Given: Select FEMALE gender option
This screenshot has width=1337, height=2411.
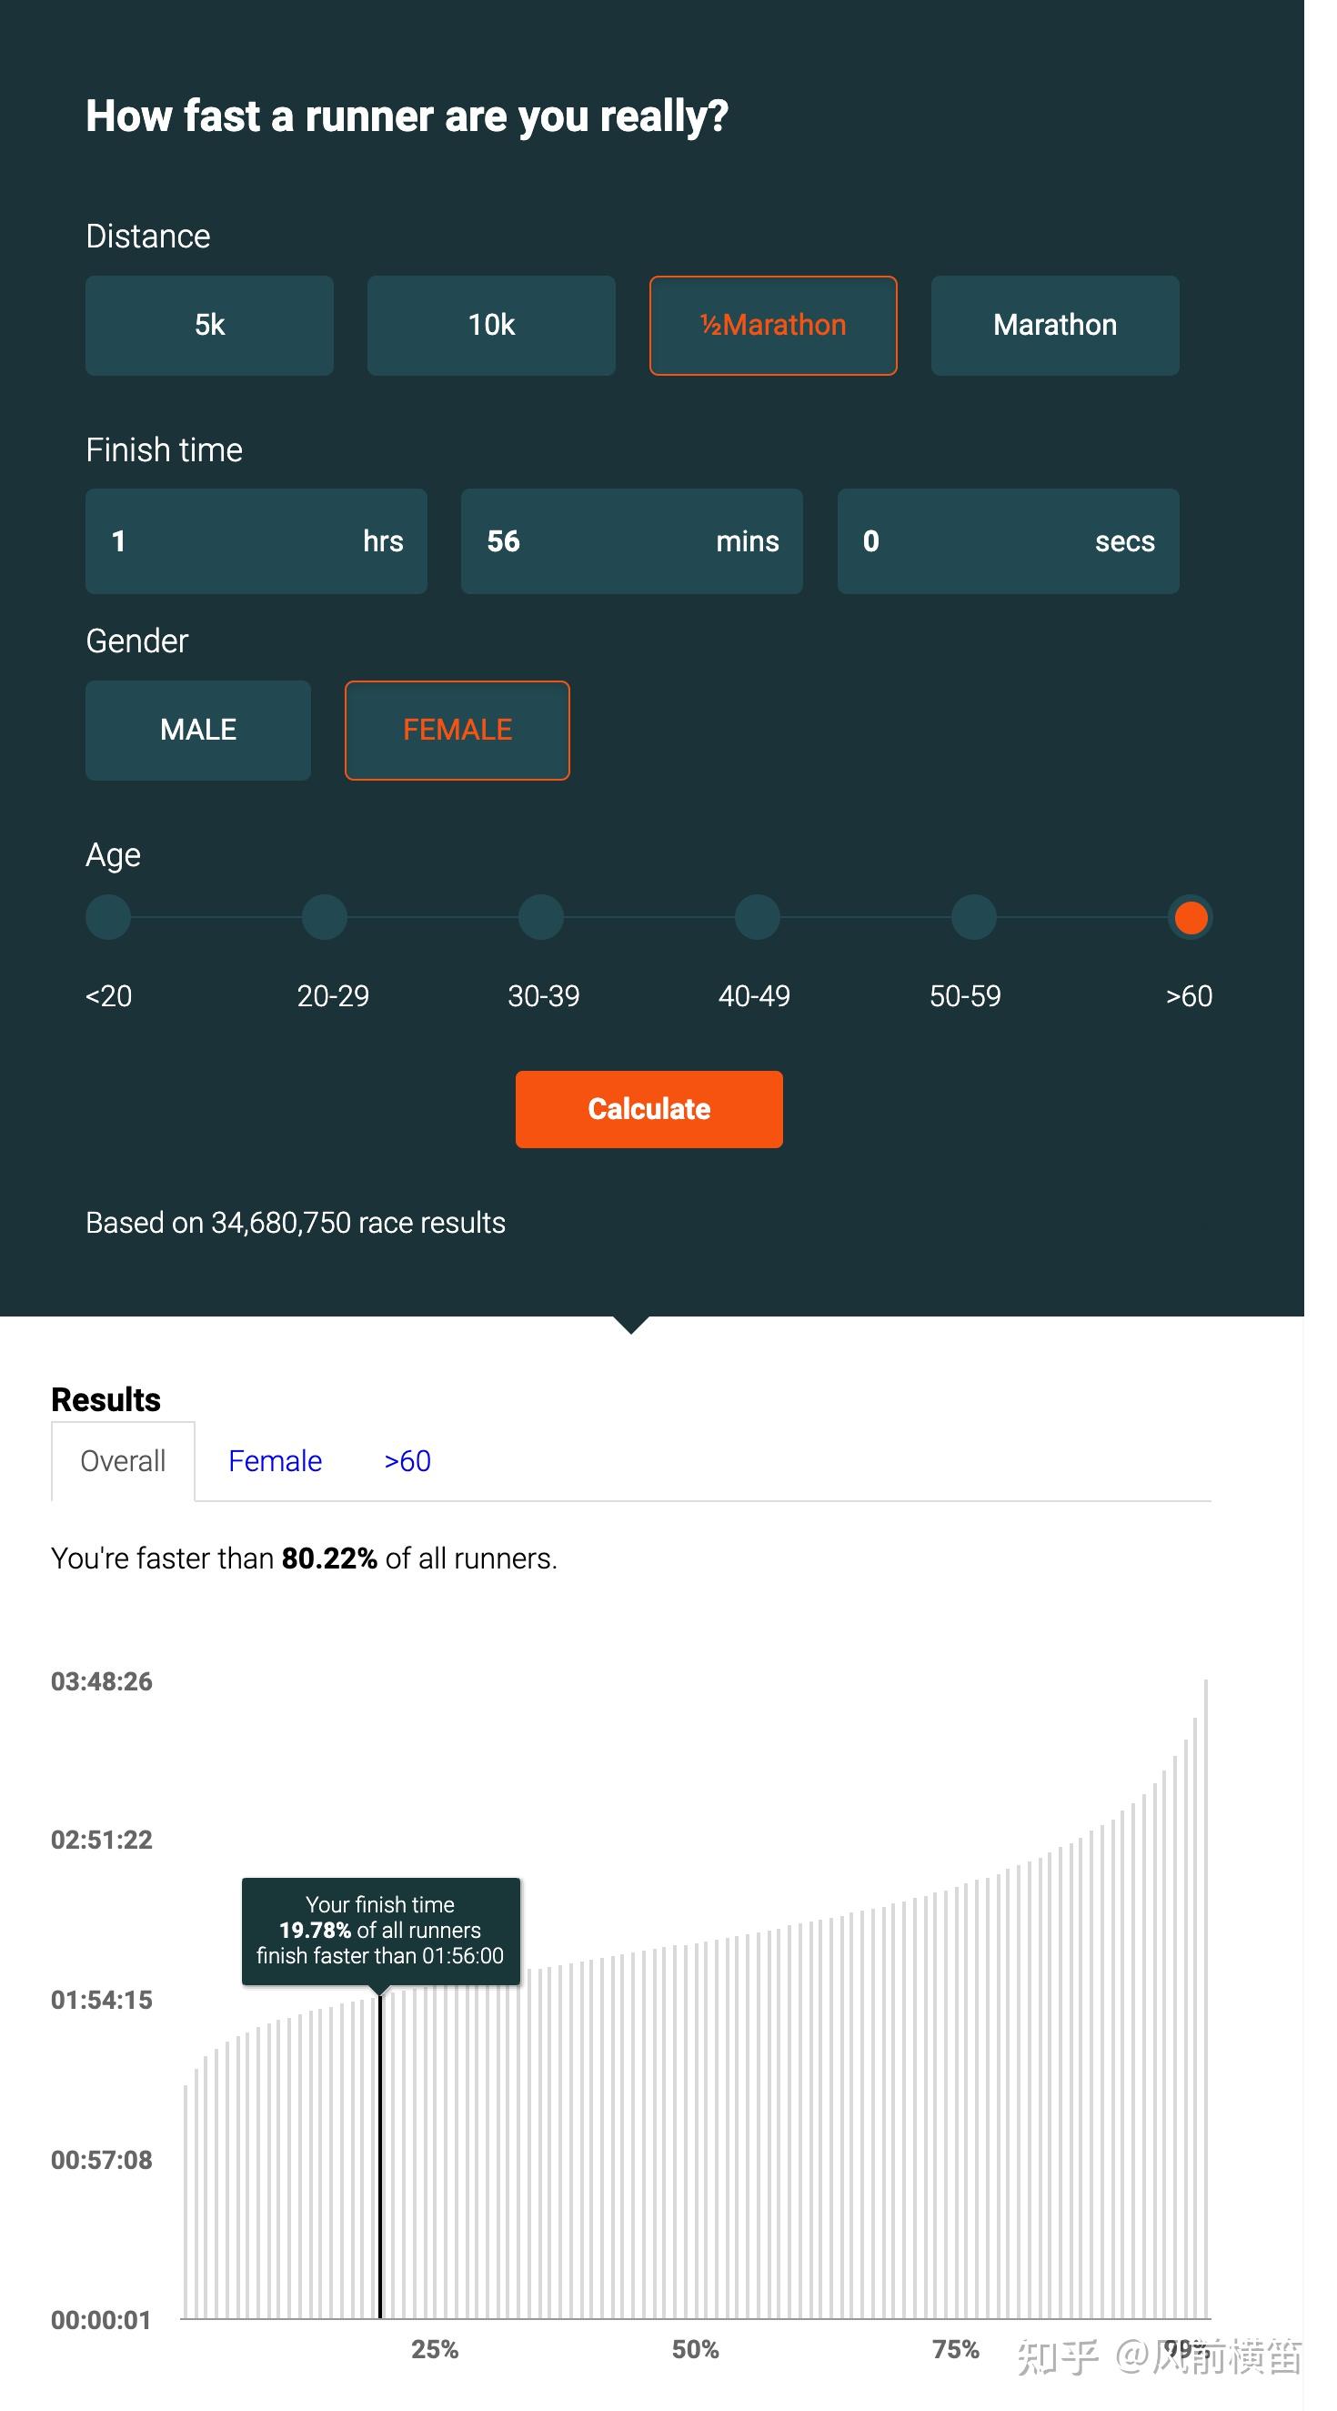Looking at the screenshot, I should click(457, 730).
